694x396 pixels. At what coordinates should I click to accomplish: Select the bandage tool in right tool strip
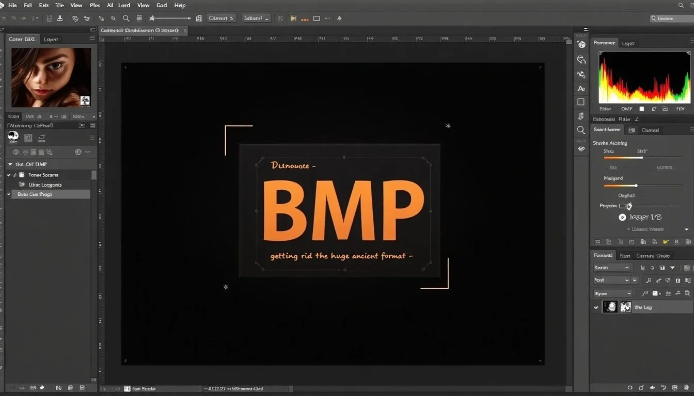pos(581,148)
